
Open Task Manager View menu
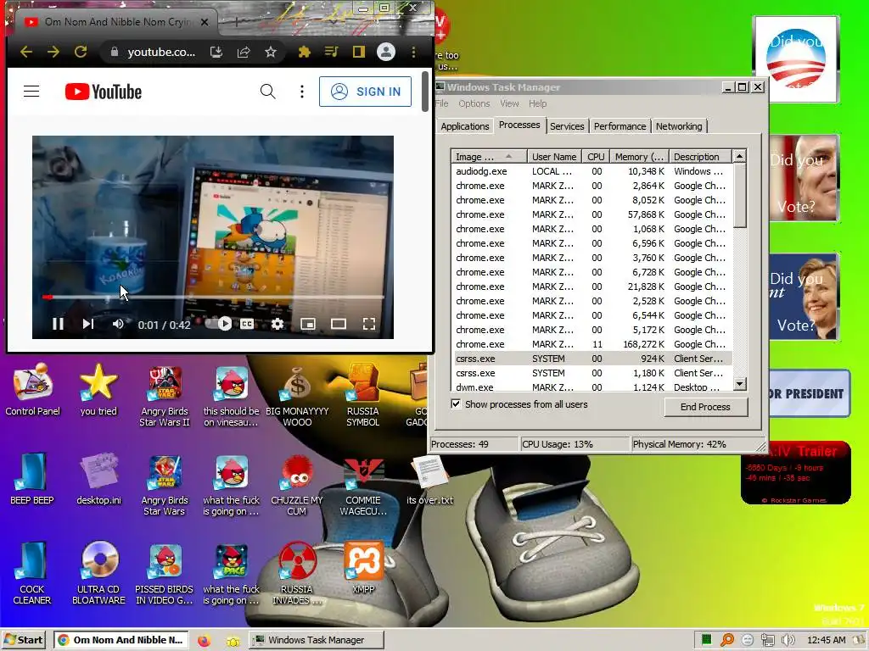(509, 103)
